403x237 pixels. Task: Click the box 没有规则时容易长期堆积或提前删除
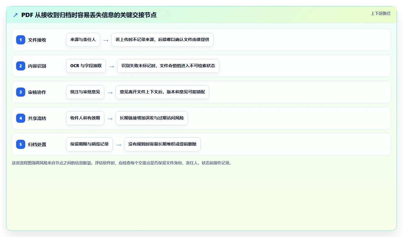162,144
